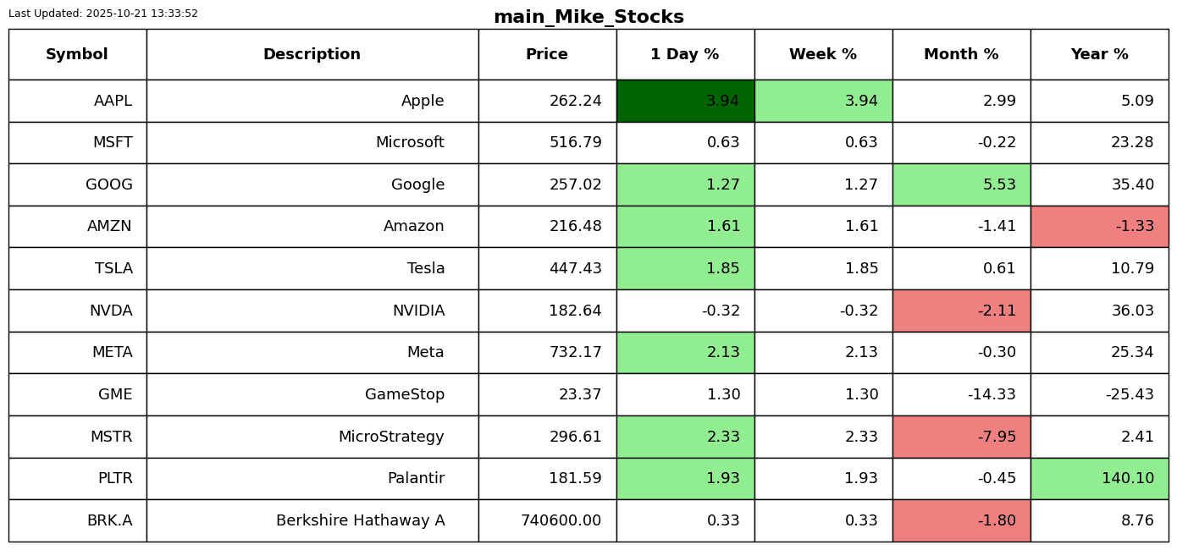1177x550 pixels.
Task: Select the green PLTR Year % cell
Action: [1099, 478]
